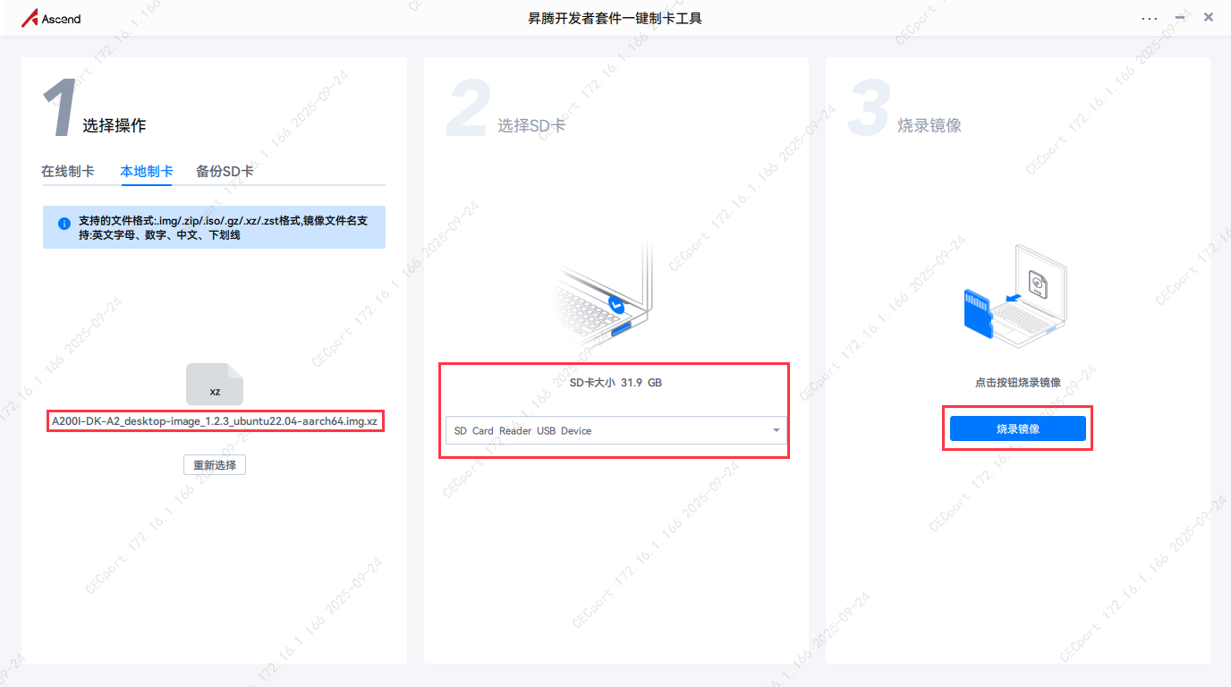Open the SD card selection dropdown arrow
This screenshot has height=687, width=1231.
(x=776, y=430)
